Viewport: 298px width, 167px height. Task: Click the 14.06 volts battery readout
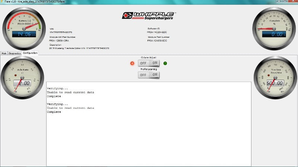(x=23, y=34)
